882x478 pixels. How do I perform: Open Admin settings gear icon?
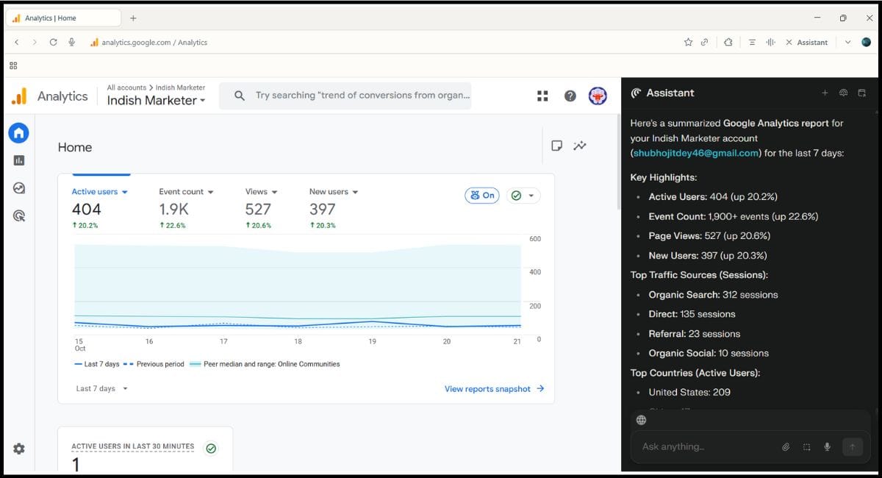[x=19, y=449]
